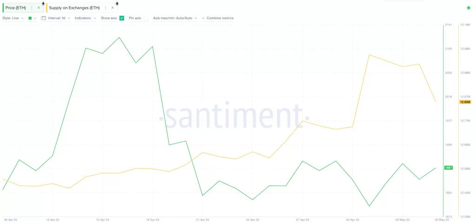The height and width of the screenshot is (224, 476).
Task: Click the Interval chart icon
Action: click(44, 18)
